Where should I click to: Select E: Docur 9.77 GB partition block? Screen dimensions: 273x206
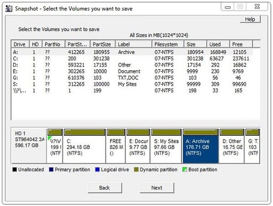pyautogui.click(x=138, y=146)
